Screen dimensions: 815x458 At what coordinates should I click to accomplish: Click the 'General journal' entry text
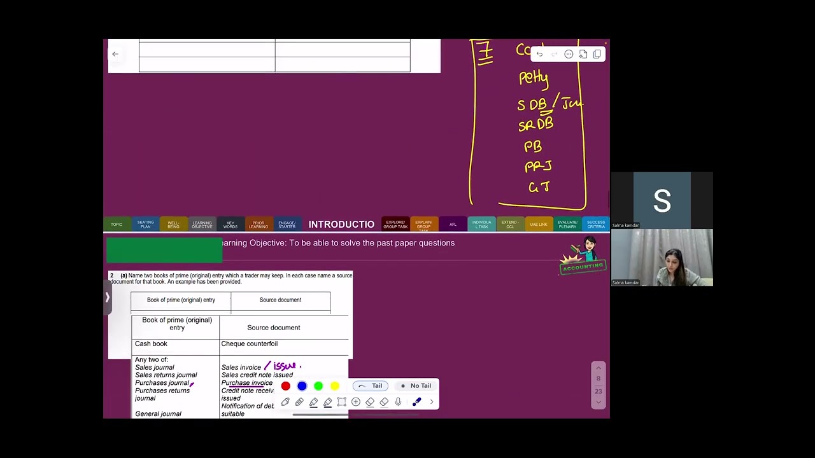(x=158, y=414)
